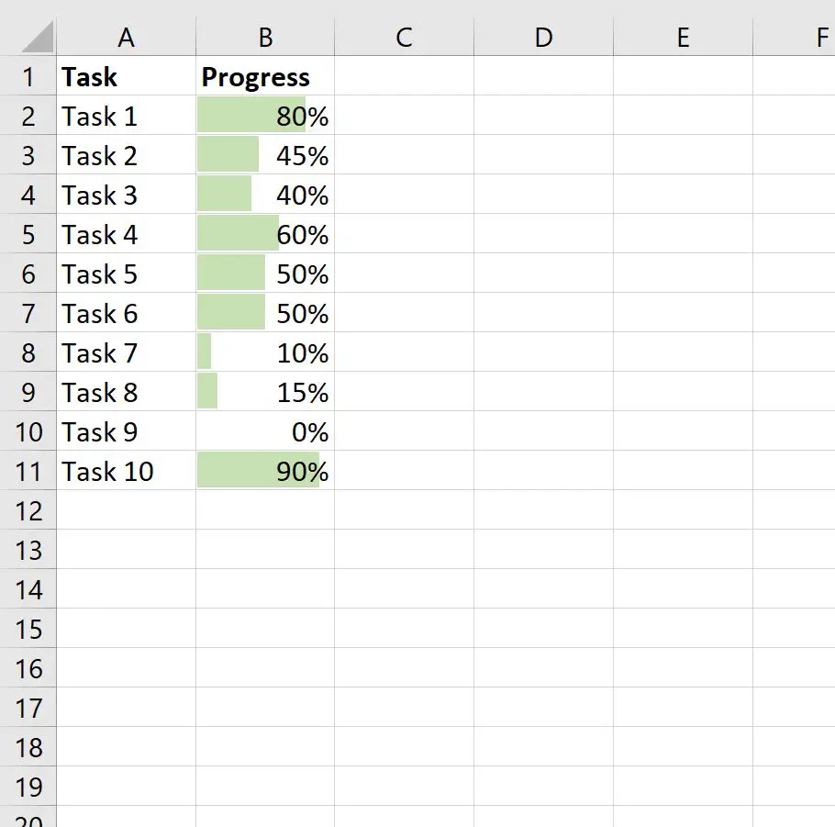This screenshot has width=835, height=827.
Task: Select the cell showing 80%
Action: 264,117
